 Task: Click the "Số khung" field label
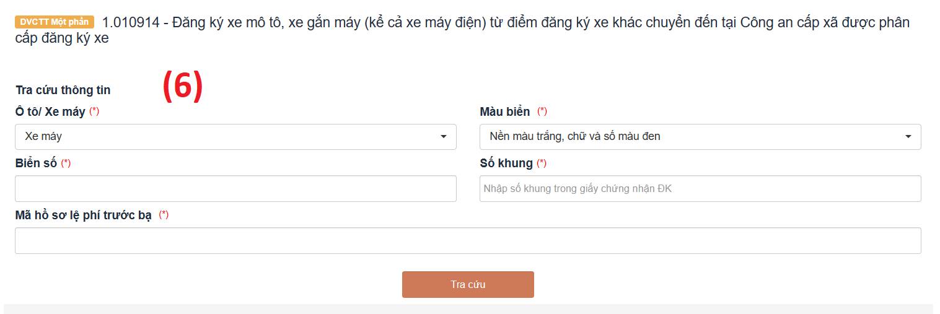coord(506,164)
